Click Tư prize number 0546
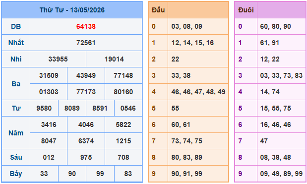307x184 pixels. point(128,108)
